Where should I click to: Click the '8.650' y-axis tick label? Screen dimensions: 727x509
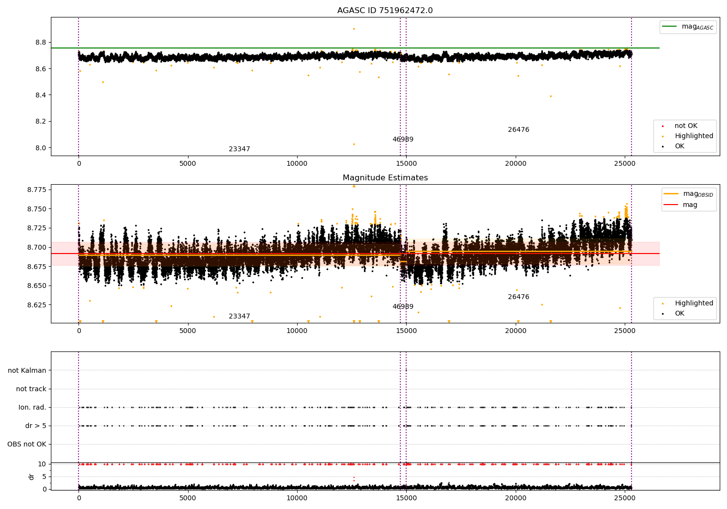pos(37,286)
